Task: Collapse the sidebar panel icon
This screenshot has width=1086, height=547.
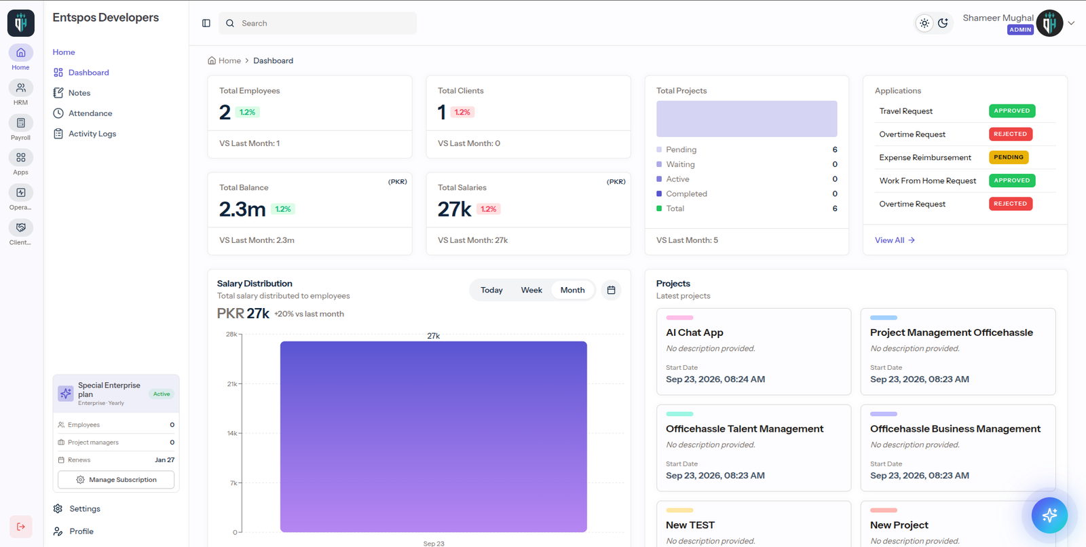Action: [206, 23]
